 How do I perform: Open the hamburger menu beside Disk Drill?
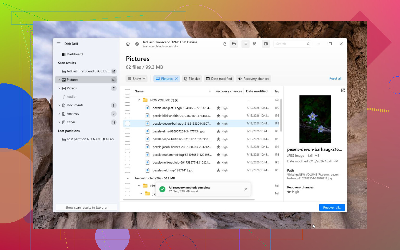pyautogui.click(x=59, y=44)
